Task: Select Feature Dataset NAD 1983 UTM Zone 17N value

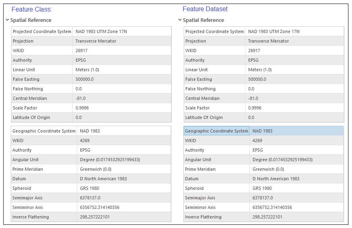Action: coord(274,31)
